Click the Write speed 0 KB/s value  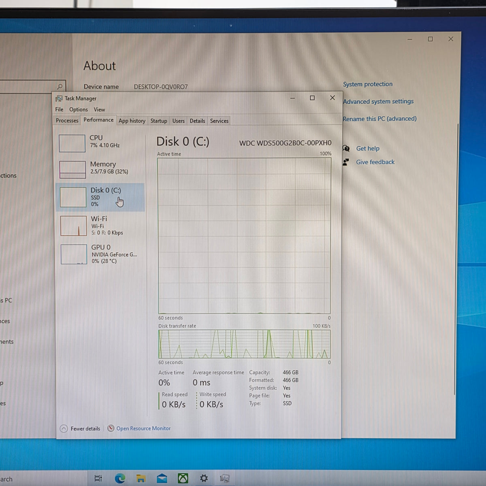(x=211, y=404)
